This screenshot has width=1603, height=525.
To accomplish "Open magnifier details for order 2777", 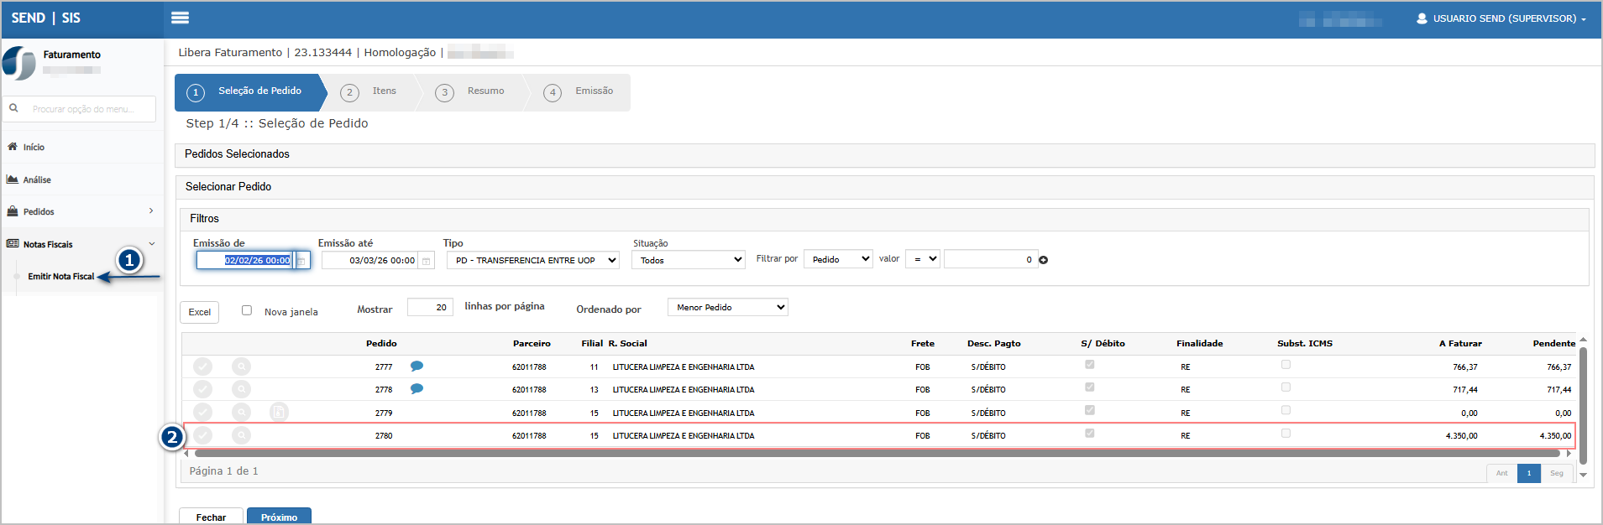I will tap(241, 366).
